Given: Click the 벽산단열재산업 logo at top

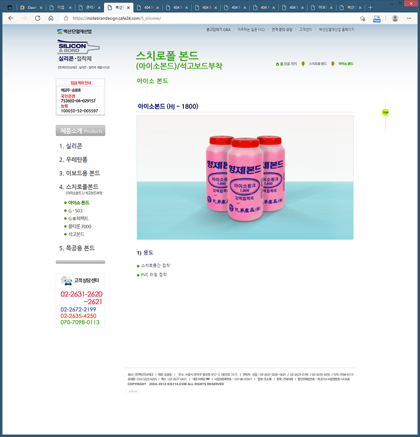Looking at the screenshot, I should click(74, 32).
